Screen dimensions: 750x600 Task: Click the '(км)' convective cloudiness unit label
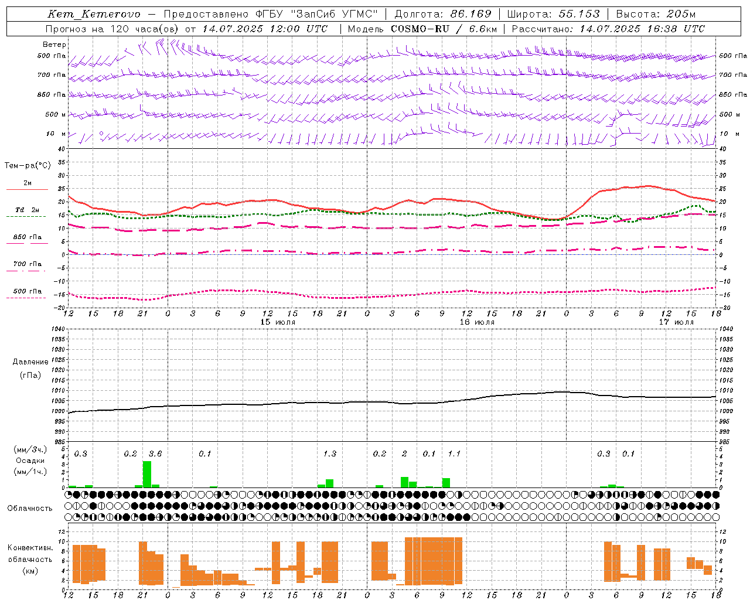(x=30, y=571)
